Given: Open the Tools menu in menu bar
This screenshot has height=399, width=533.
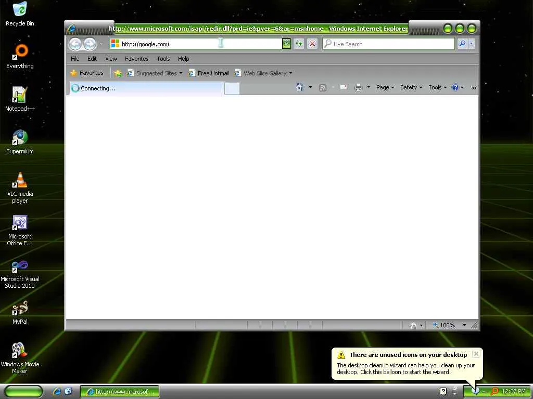Looking at the screenshot, I should (x=163, y=59).
